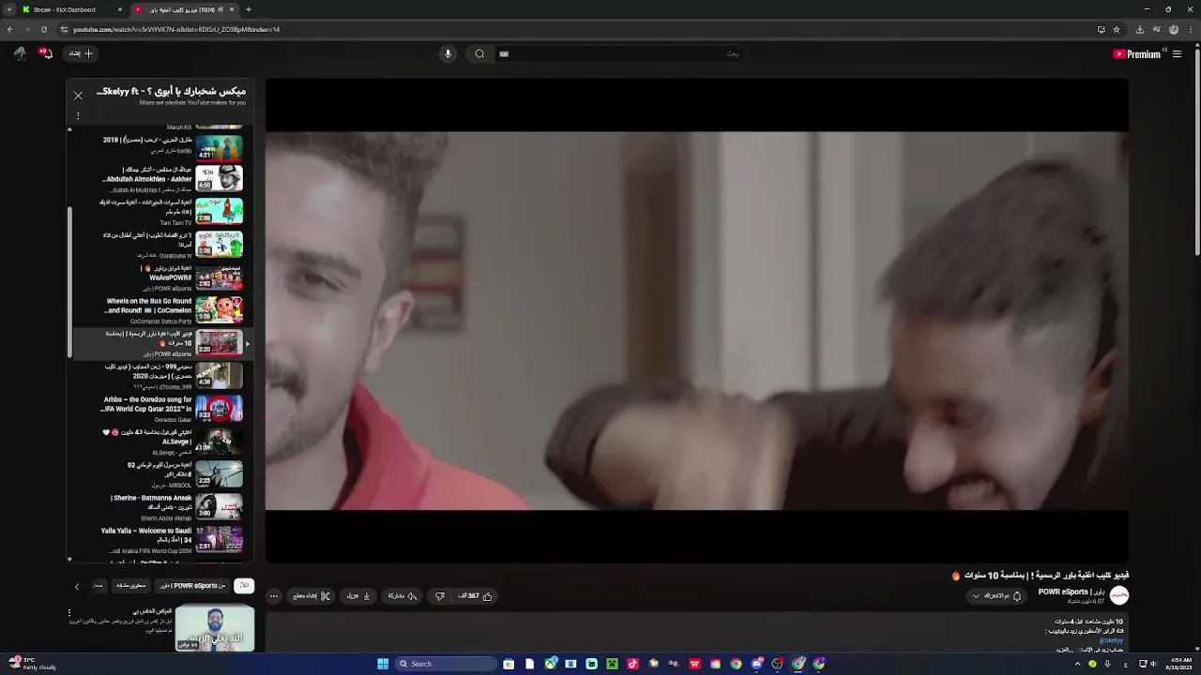Click the dislike thumbs-down button

coord(439,596)
